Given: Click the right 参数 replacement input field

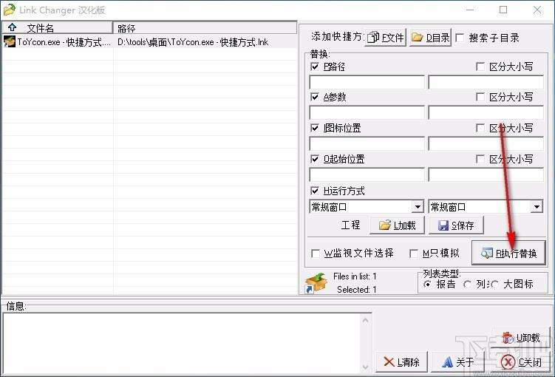Looking at the screenshot, I should click(x=486, y=112).
